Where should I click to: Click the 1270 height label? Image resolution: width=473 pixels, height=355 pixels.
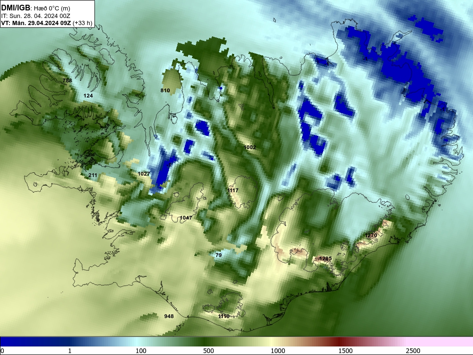371,235
